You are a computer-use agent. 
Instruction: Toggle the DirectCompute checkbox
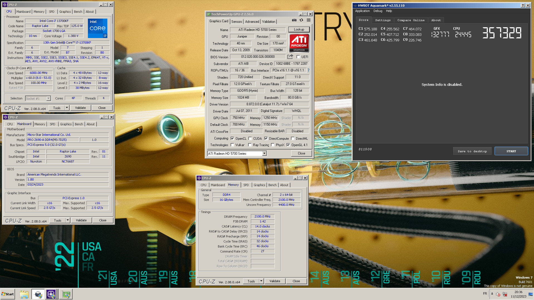point(266,138)
